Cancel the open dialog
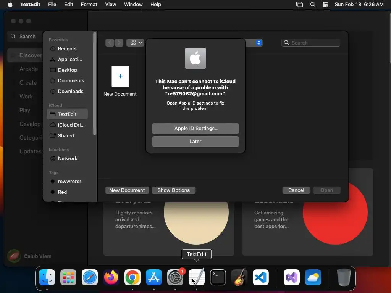The image size is (391, 293). click(296, 190)
